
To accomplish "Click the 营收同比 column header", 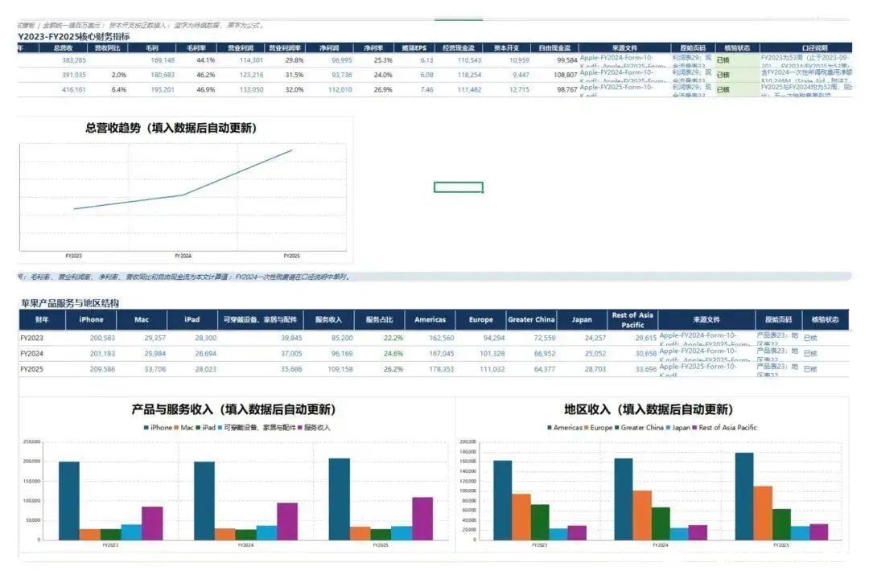I will 108,48.
